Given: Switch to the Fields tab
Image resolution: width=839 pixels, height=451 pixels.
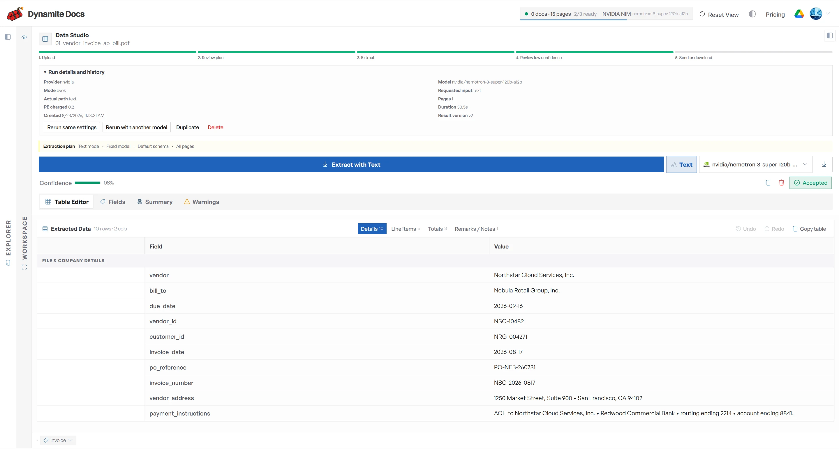Looking at the screenshot, I should 113,202.
